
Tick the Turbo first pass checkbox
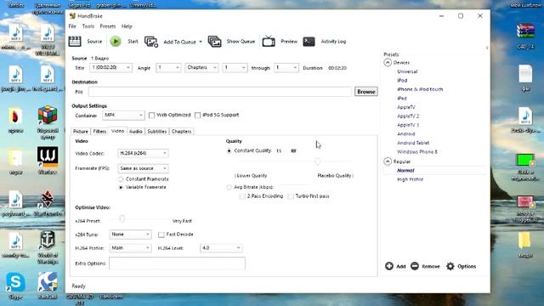(291, 196)
